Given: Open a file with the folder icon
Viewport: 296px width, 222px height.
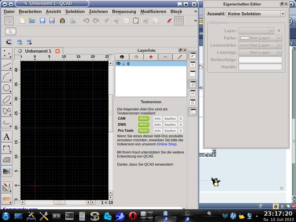Looking at the screenshot, I should [x=32, y=21].
